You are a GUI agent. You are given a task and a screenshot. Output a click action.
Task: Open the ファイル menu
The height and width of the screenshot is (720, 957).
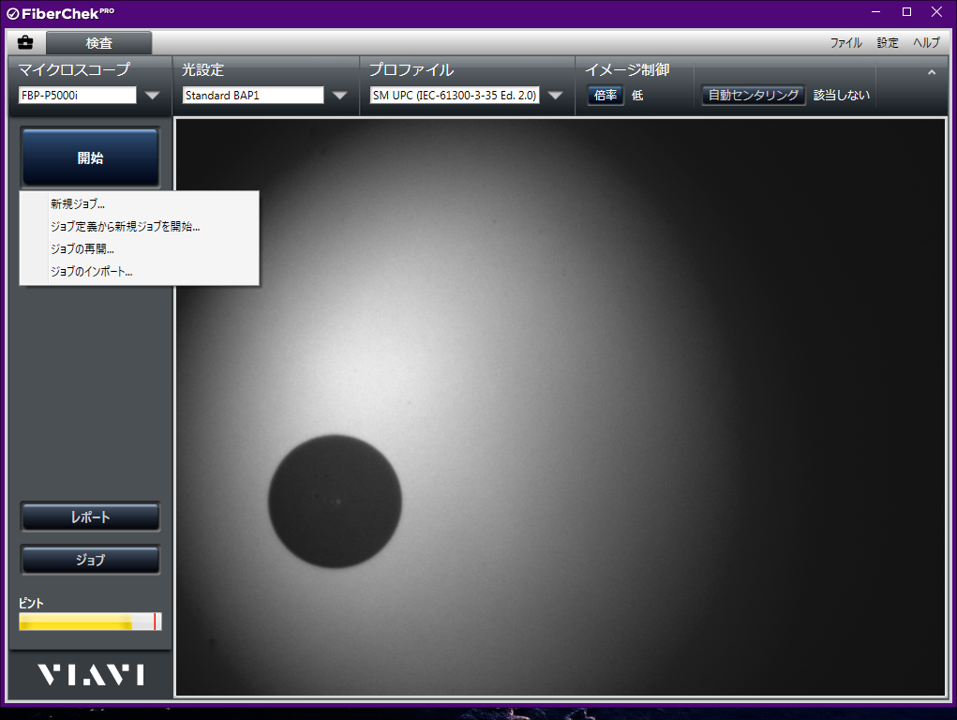point(845,43)
